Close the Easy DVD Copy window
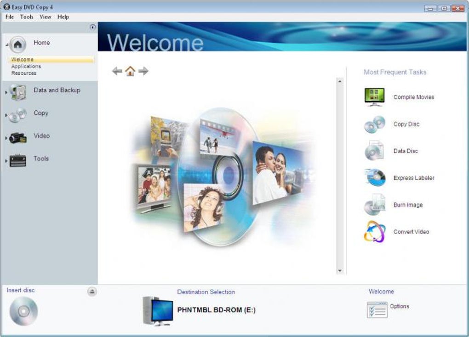 tap(458, 8)
